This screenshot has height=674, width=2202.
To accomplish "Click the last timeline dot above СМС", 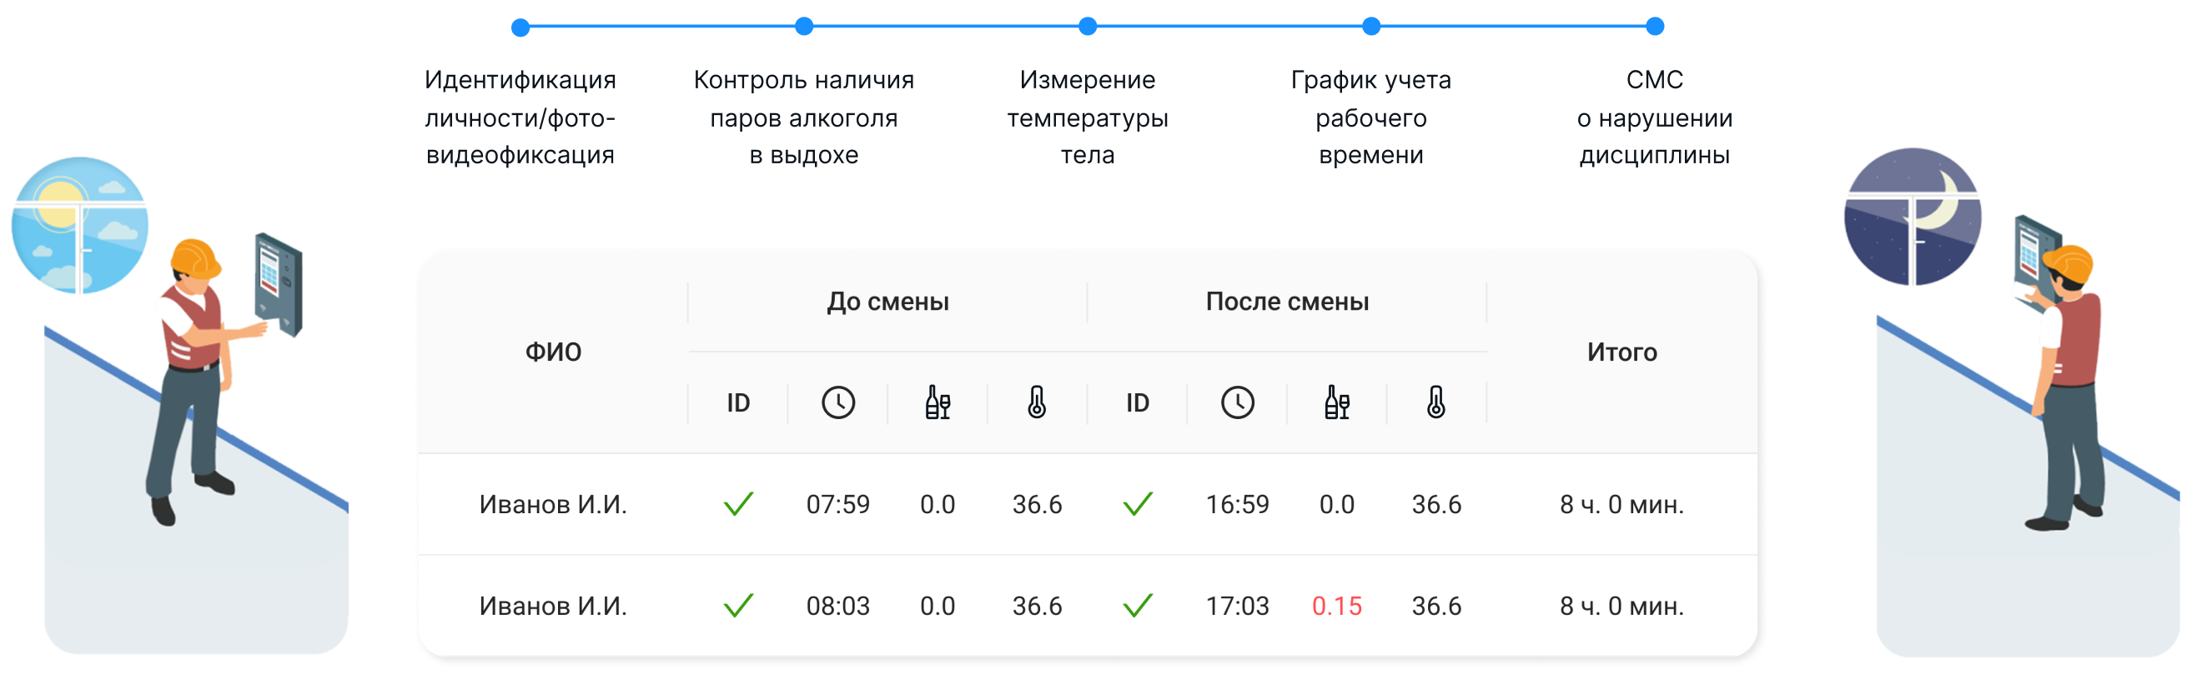I will click(1655, 27).
